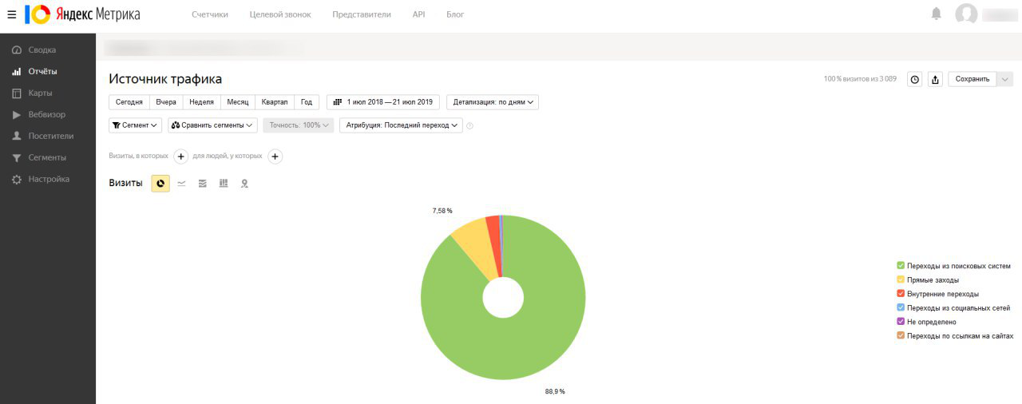
Task: Open the map chart view icon
Action: (245, 184)
